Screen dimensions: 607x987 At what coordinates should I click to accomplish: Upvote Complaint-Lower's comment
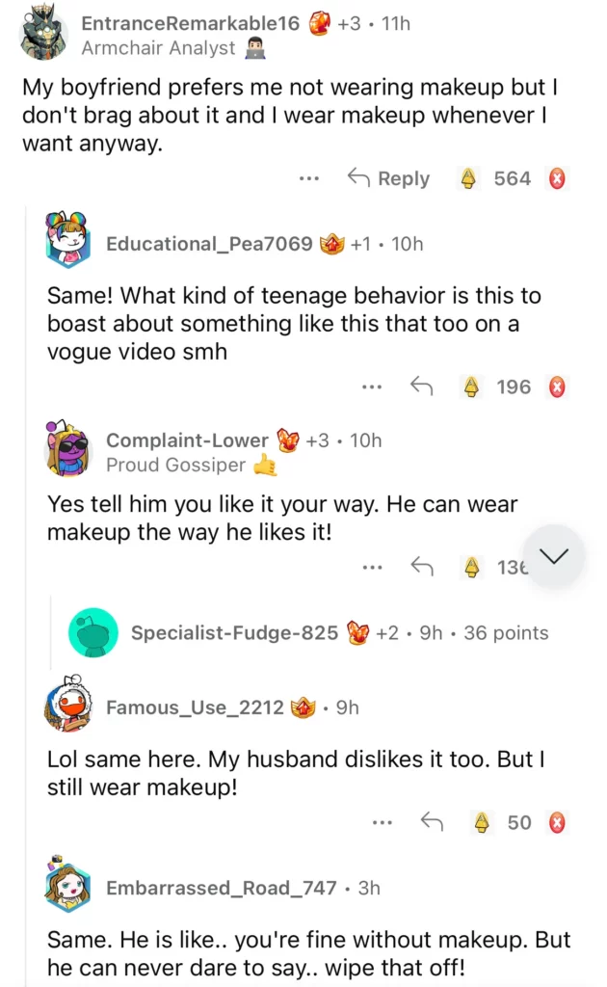click(x=471, y=567)
